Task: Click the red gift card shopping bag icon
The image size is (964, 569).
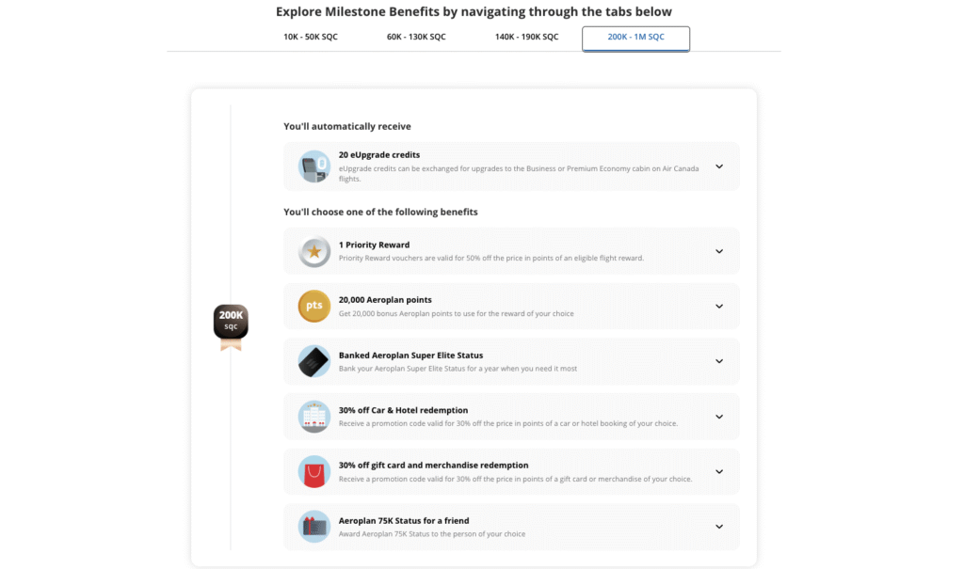Action: click(313, 471)
